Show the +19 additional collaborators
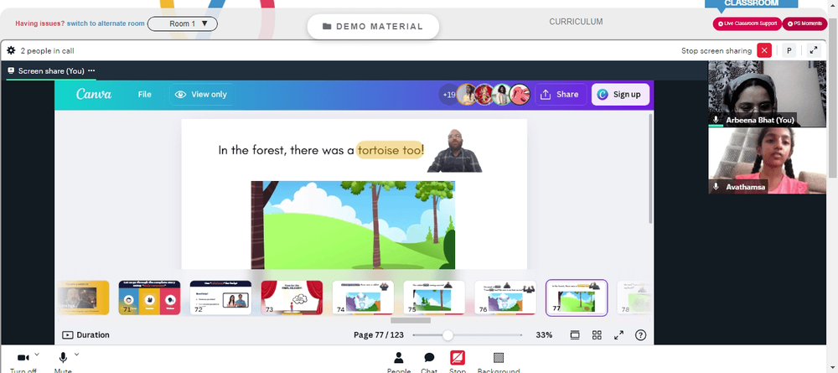 (x=448, y=95)
